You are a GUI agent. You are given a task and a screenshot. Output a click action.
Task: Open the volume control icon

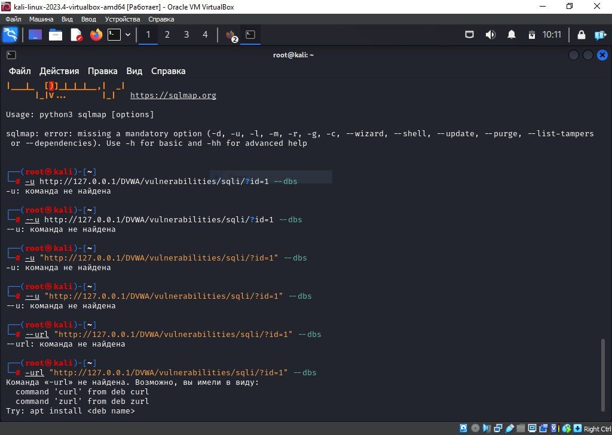tap(491, 35)
